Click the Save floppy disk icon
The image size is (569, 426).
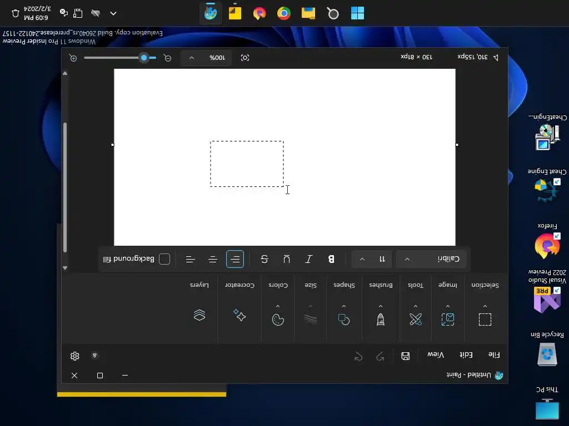[405, 356]
